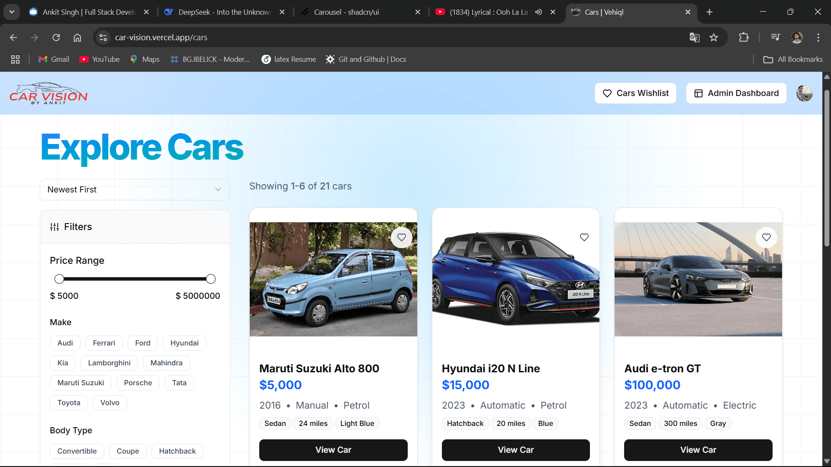Add Maruti Suzuki Alto 800 to wishlist
Screen dimensions: 831x467
tap(402, 237)
